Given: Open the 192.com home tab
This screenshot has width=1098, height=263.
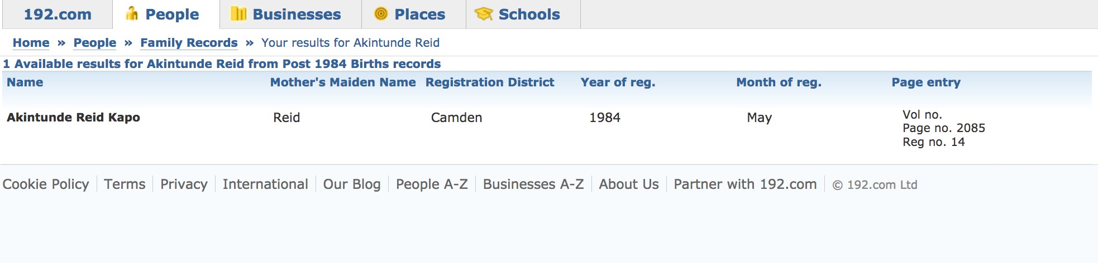Looking at the screenshot, I should [58, 14].
